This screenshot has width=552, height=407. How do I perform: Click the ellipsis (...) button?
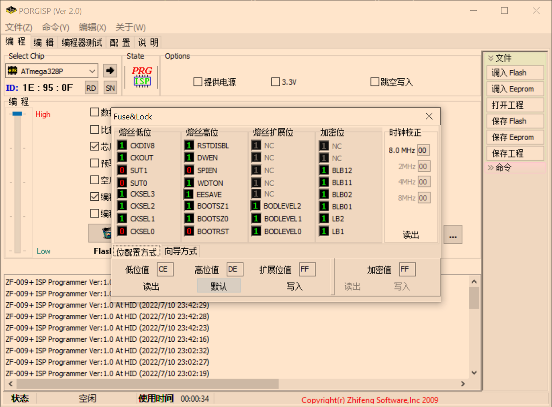tap(453, 234)
